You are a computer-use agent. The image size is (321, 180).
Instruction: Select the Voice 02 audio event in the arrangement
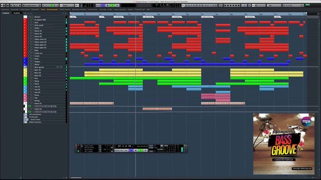coord(157,109)
